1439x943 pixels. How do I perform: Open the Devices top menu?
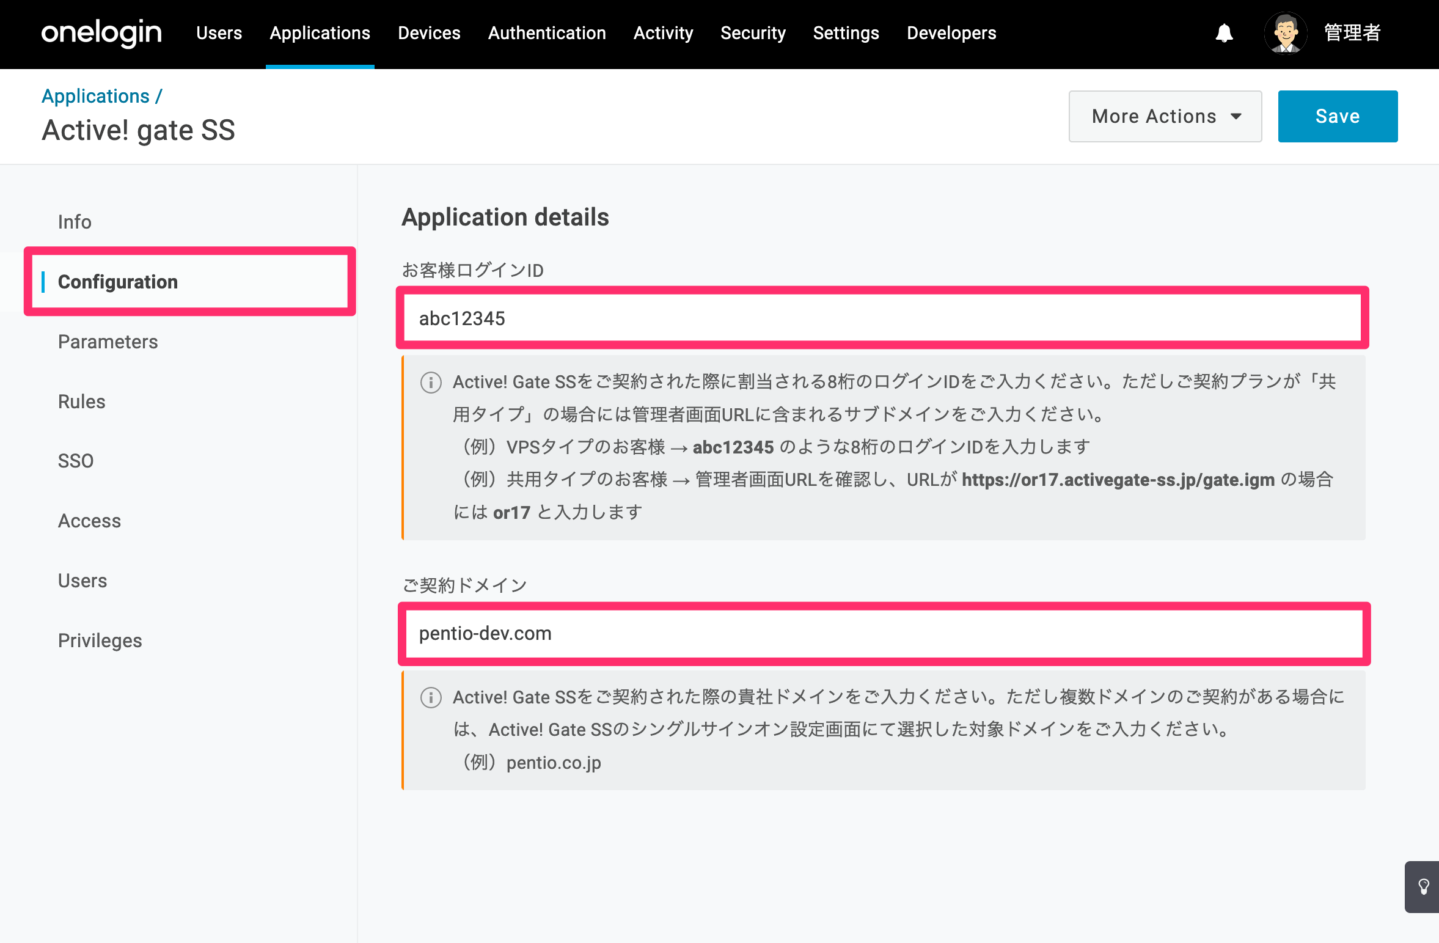click(429, 33)
